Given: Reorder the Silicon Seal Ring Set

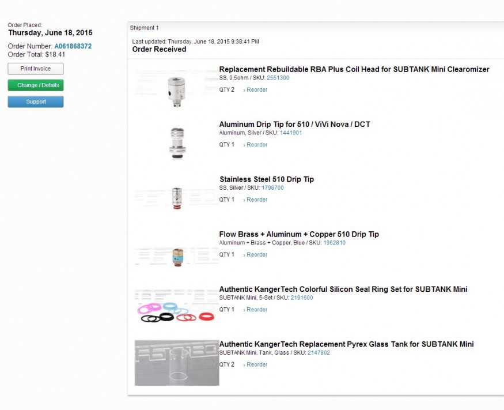Looking at the screenshot, I should coord(256,310).
